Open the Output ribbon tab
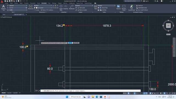The height and width of the screenshot is (99, 176). 60,3
